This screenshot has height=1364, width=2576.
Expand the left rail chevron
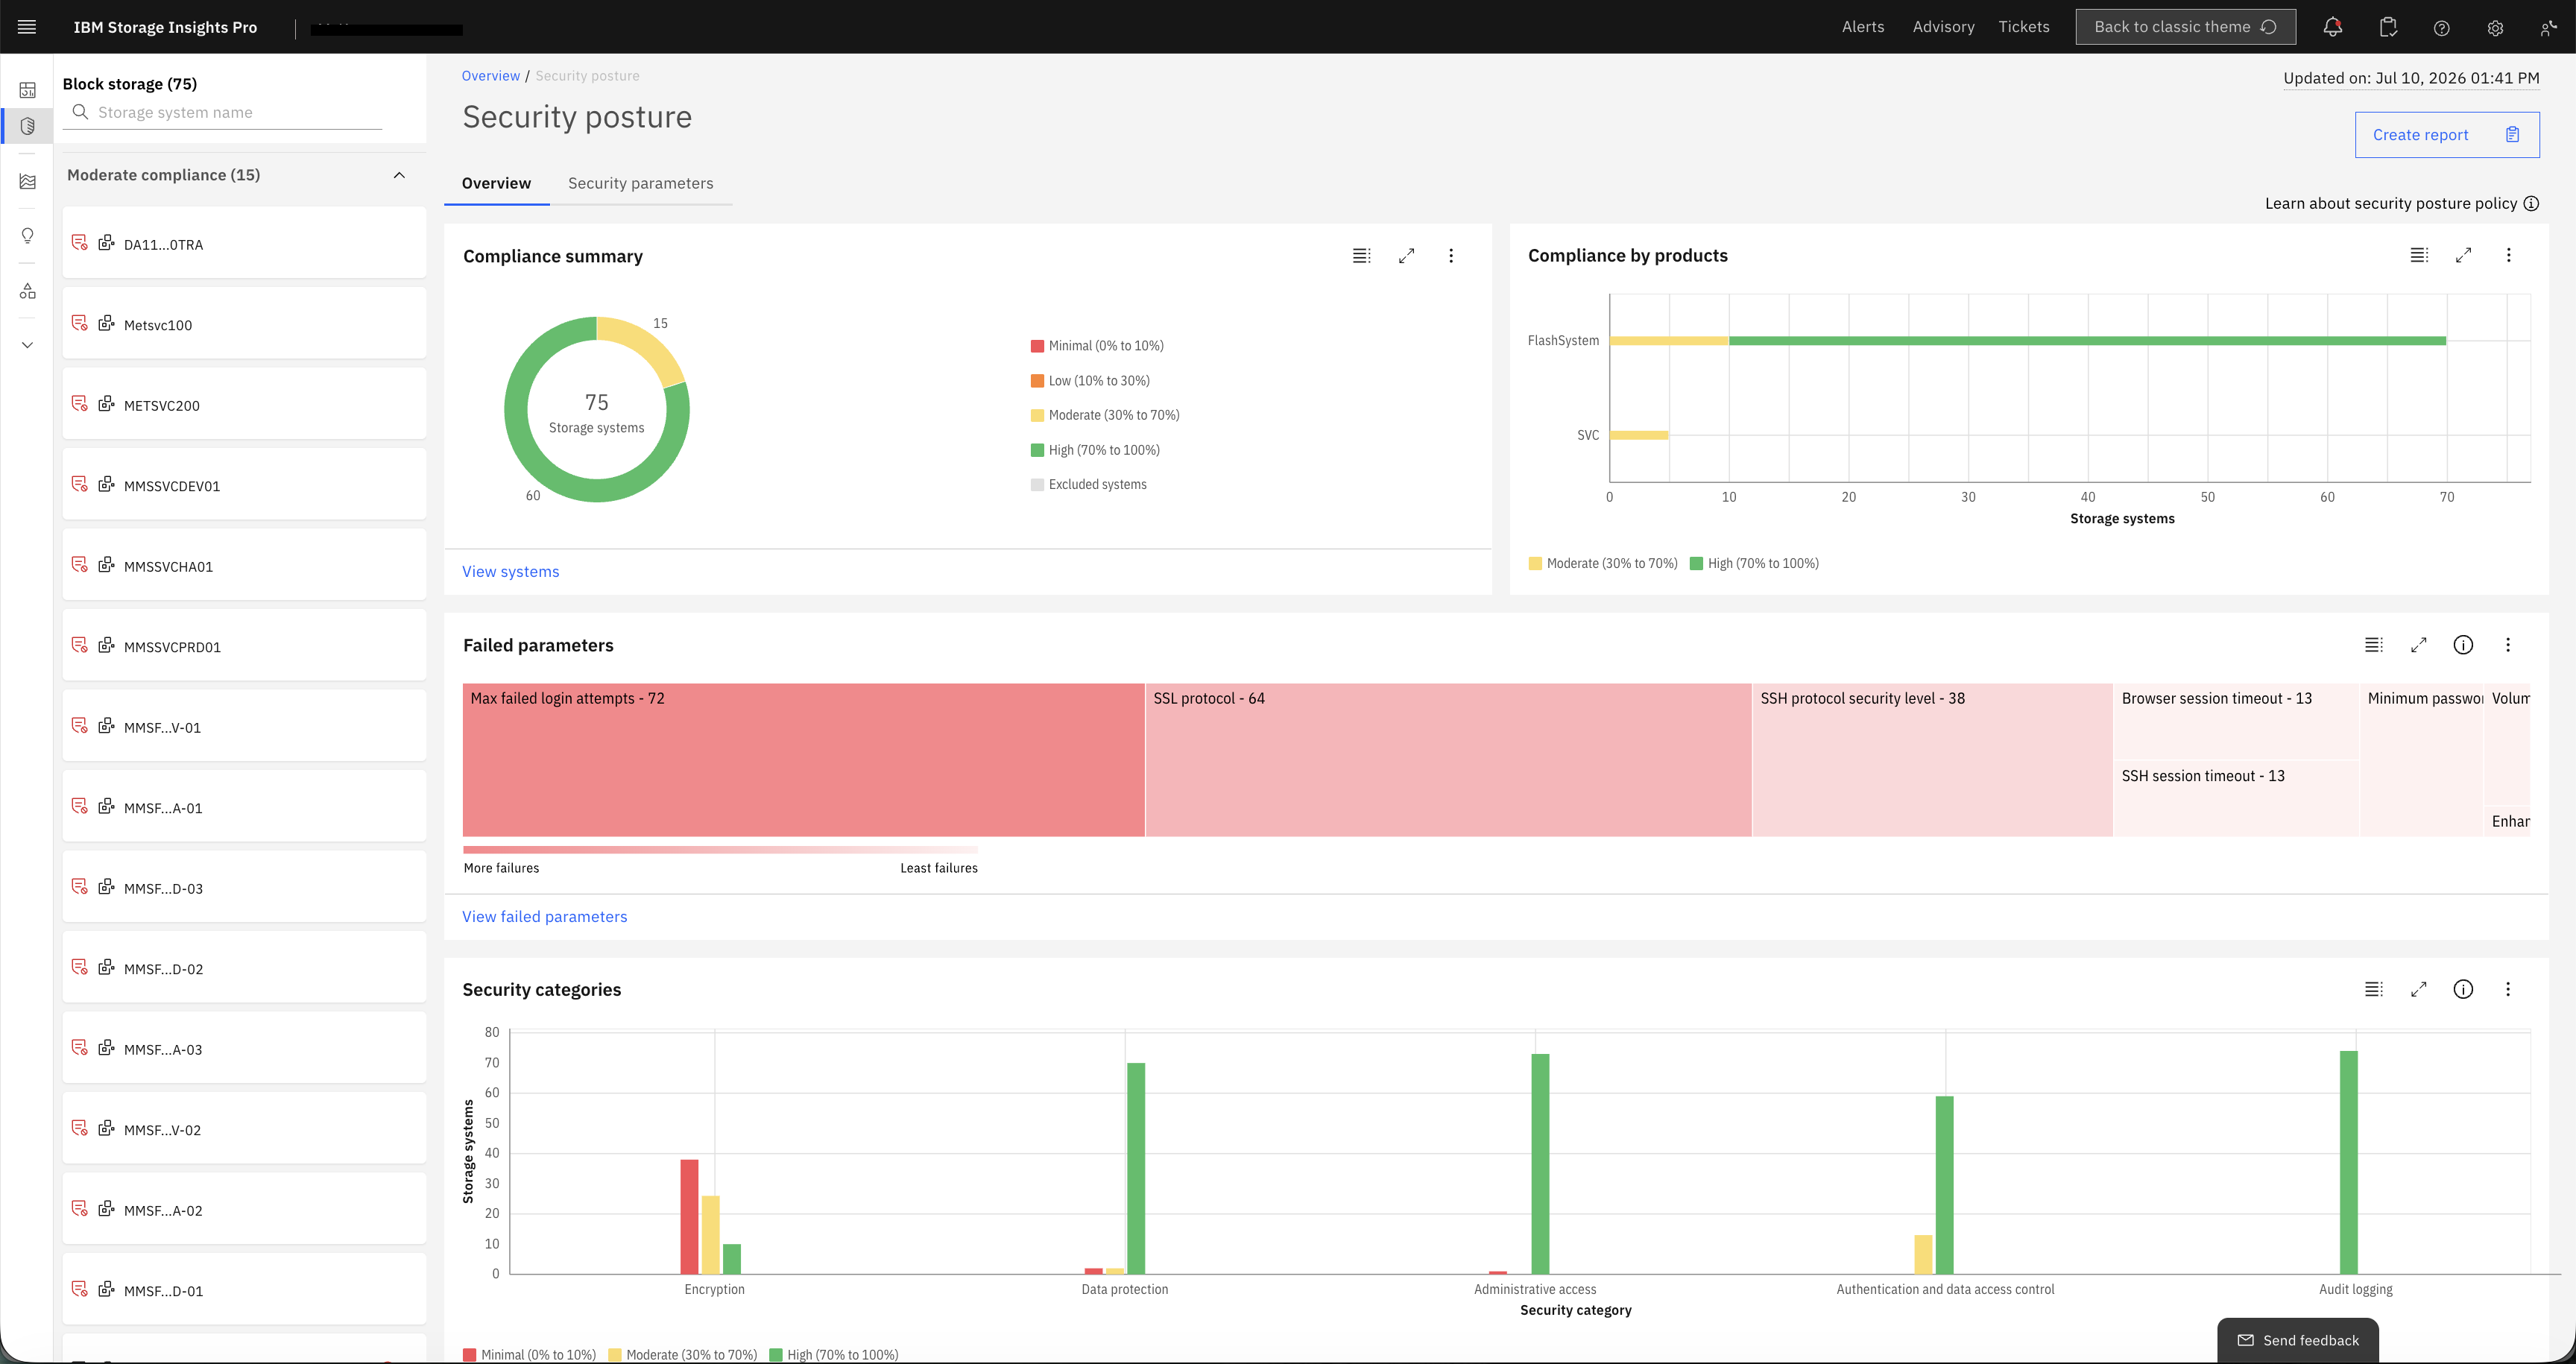tap(28, 345)
